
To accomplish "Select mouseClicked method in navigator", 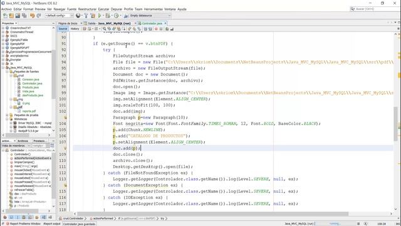I will pyautogui.click(x=32, y=170).
